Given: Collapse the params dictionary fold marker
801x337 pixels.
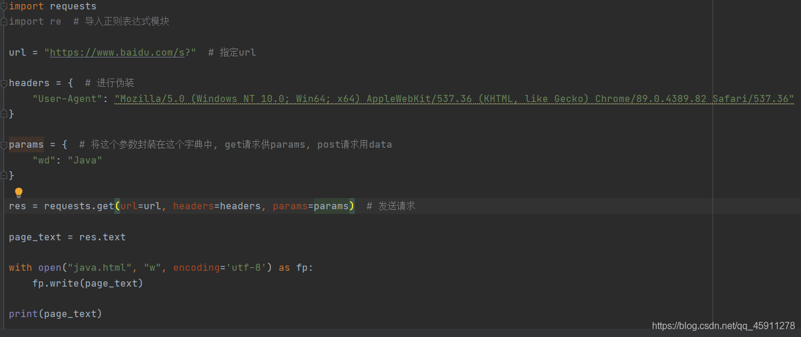Looking at the screenshot, I should point(4,144).
